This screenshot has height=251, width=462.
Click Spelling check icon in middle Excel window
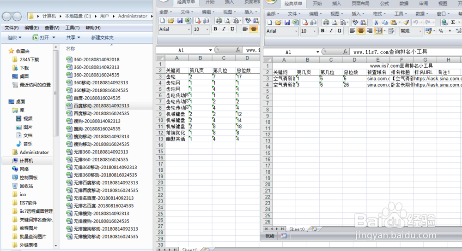click(x=248, y=21)
